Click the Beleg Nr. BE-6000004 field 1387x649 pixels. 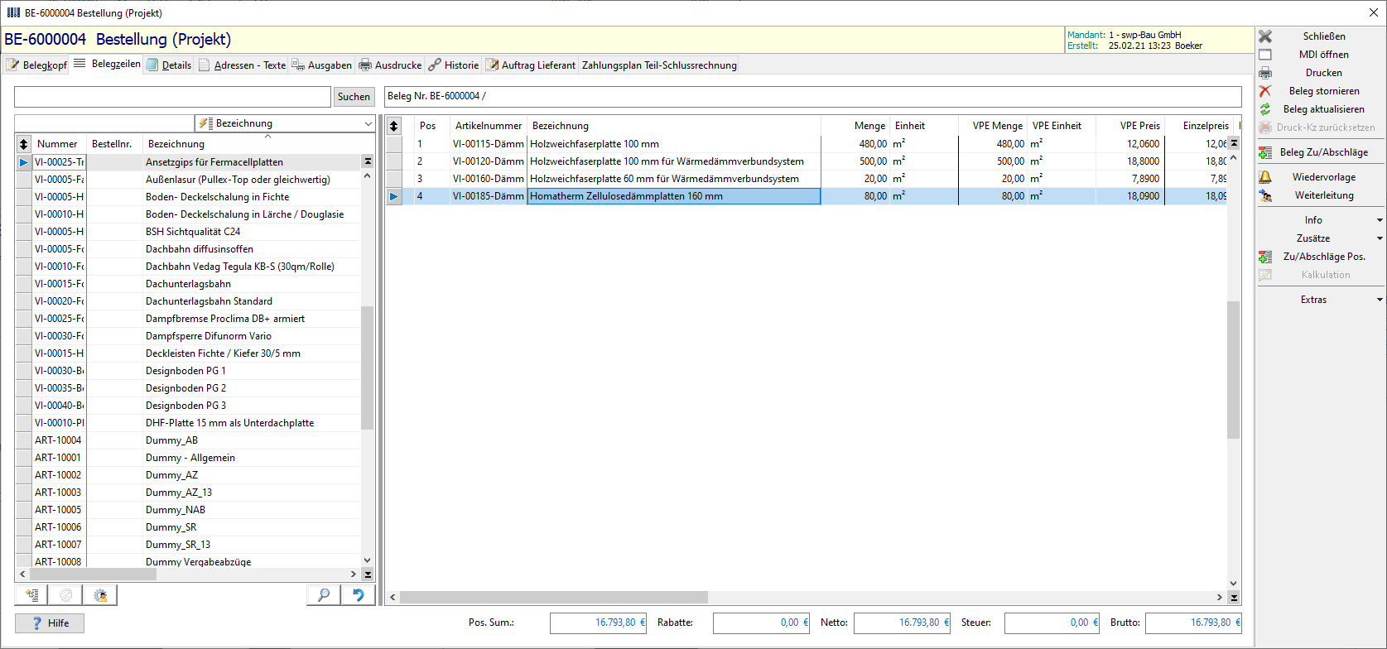coord(812,96)
